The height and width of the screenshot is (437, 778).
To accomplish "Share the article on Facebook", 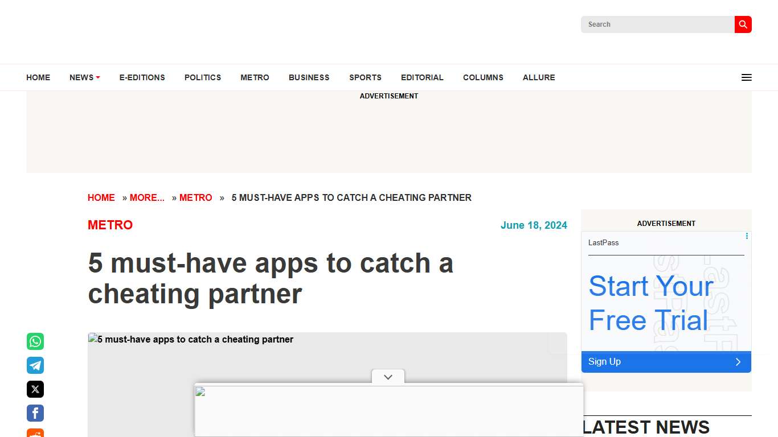I will (35, 413).
